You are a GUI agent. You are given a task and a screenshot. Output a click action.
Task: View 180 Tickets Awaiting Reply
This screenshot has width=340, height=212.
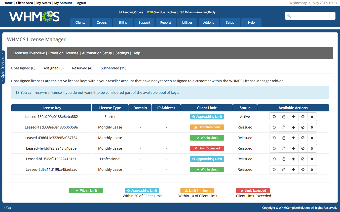point(197,12)
